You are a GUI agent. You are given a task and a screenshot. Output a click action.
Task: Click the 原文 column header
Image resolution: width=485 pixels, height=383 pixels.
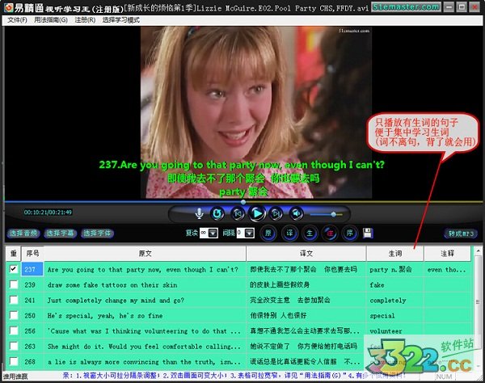[x=145, y=254]
